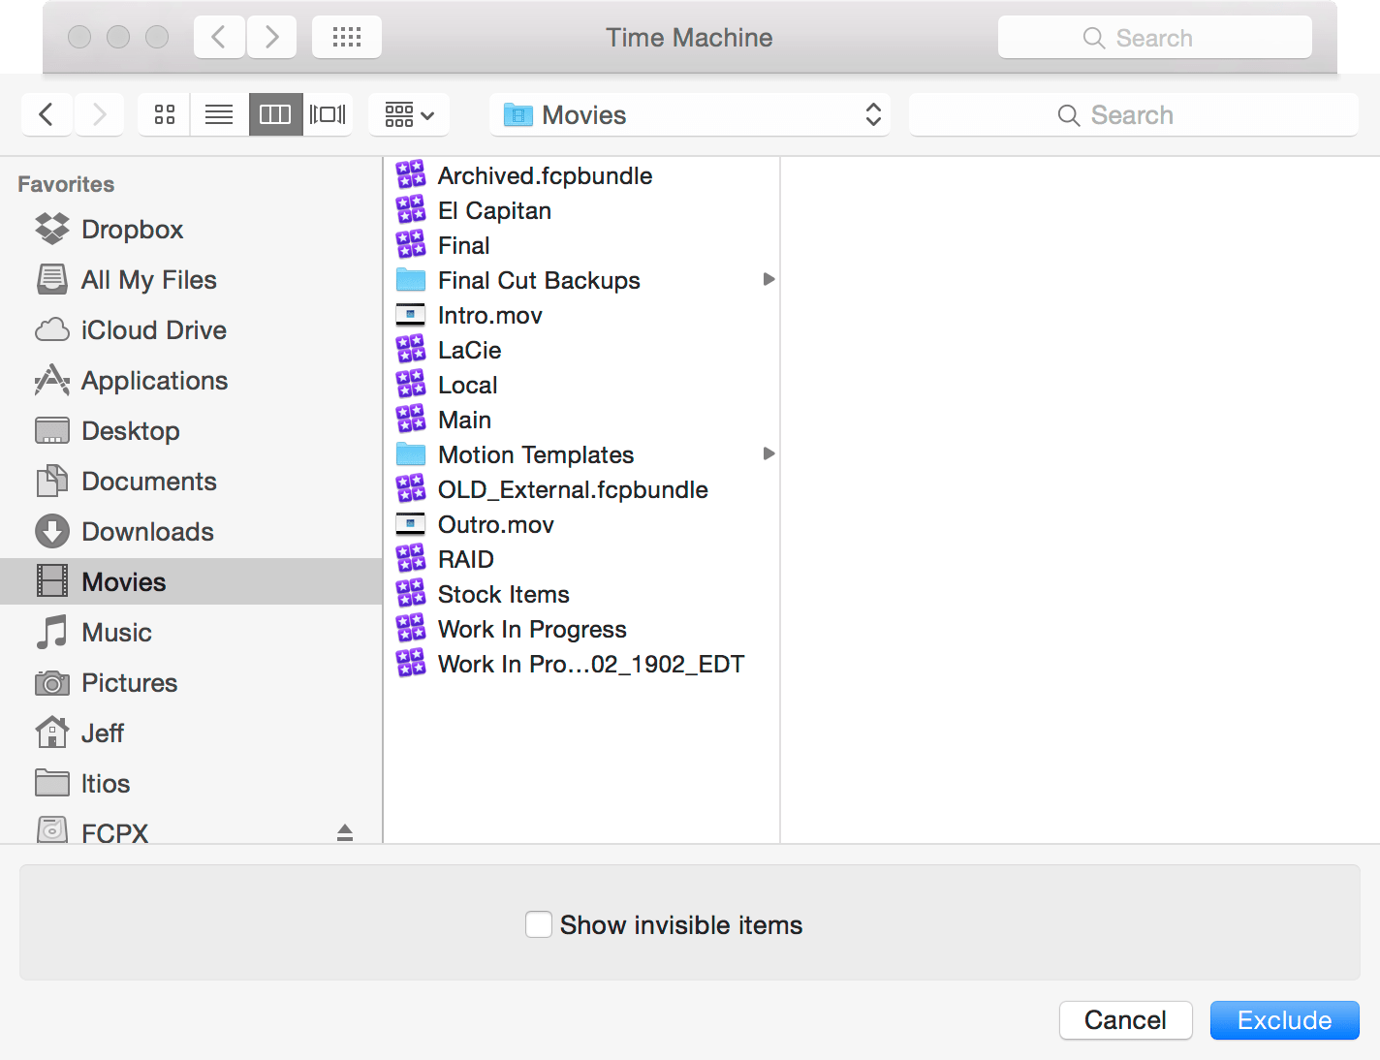
Task: Click the Exclude button
Action: (x=1284, y=1020)
